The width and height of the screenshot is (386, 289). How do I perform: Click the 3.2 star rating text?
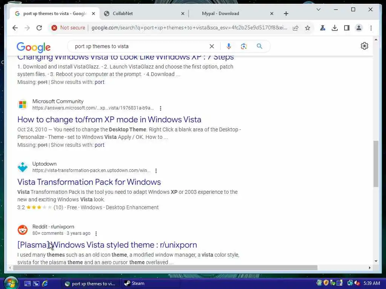tap(21, 207)
